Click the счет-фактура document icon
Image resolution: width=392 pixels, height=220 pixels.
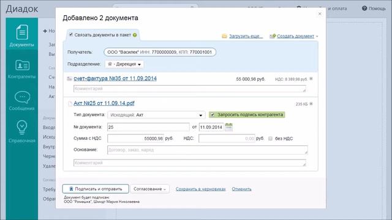69,79
